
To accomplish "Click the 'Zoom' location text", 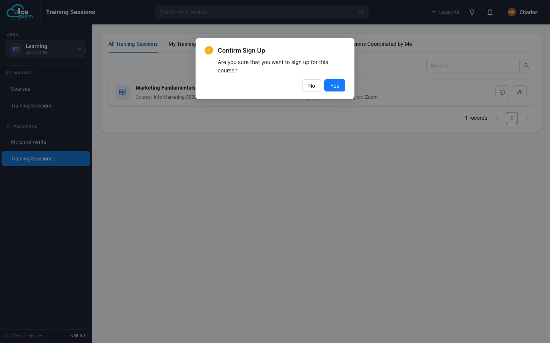I will [x=371, y=97].
